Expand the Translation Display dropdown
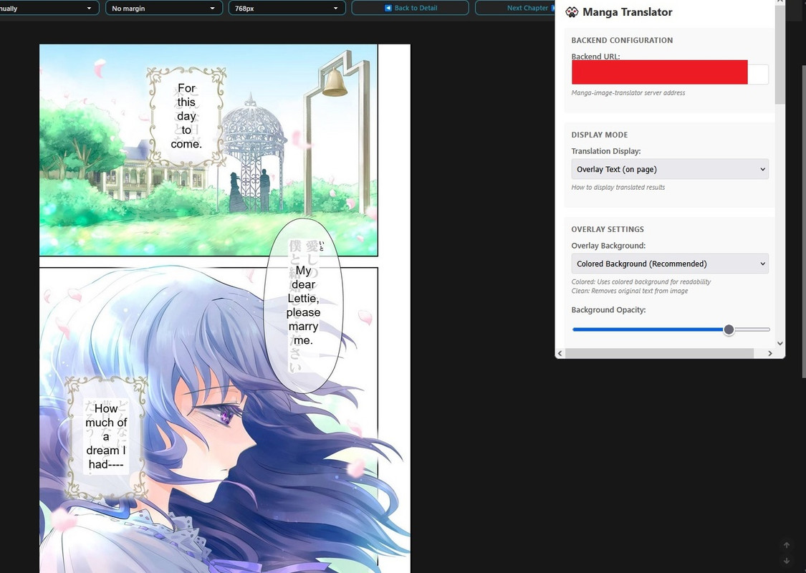Viewport: 806px width, 573px height. pyautogui.click(x=670, y=169)
